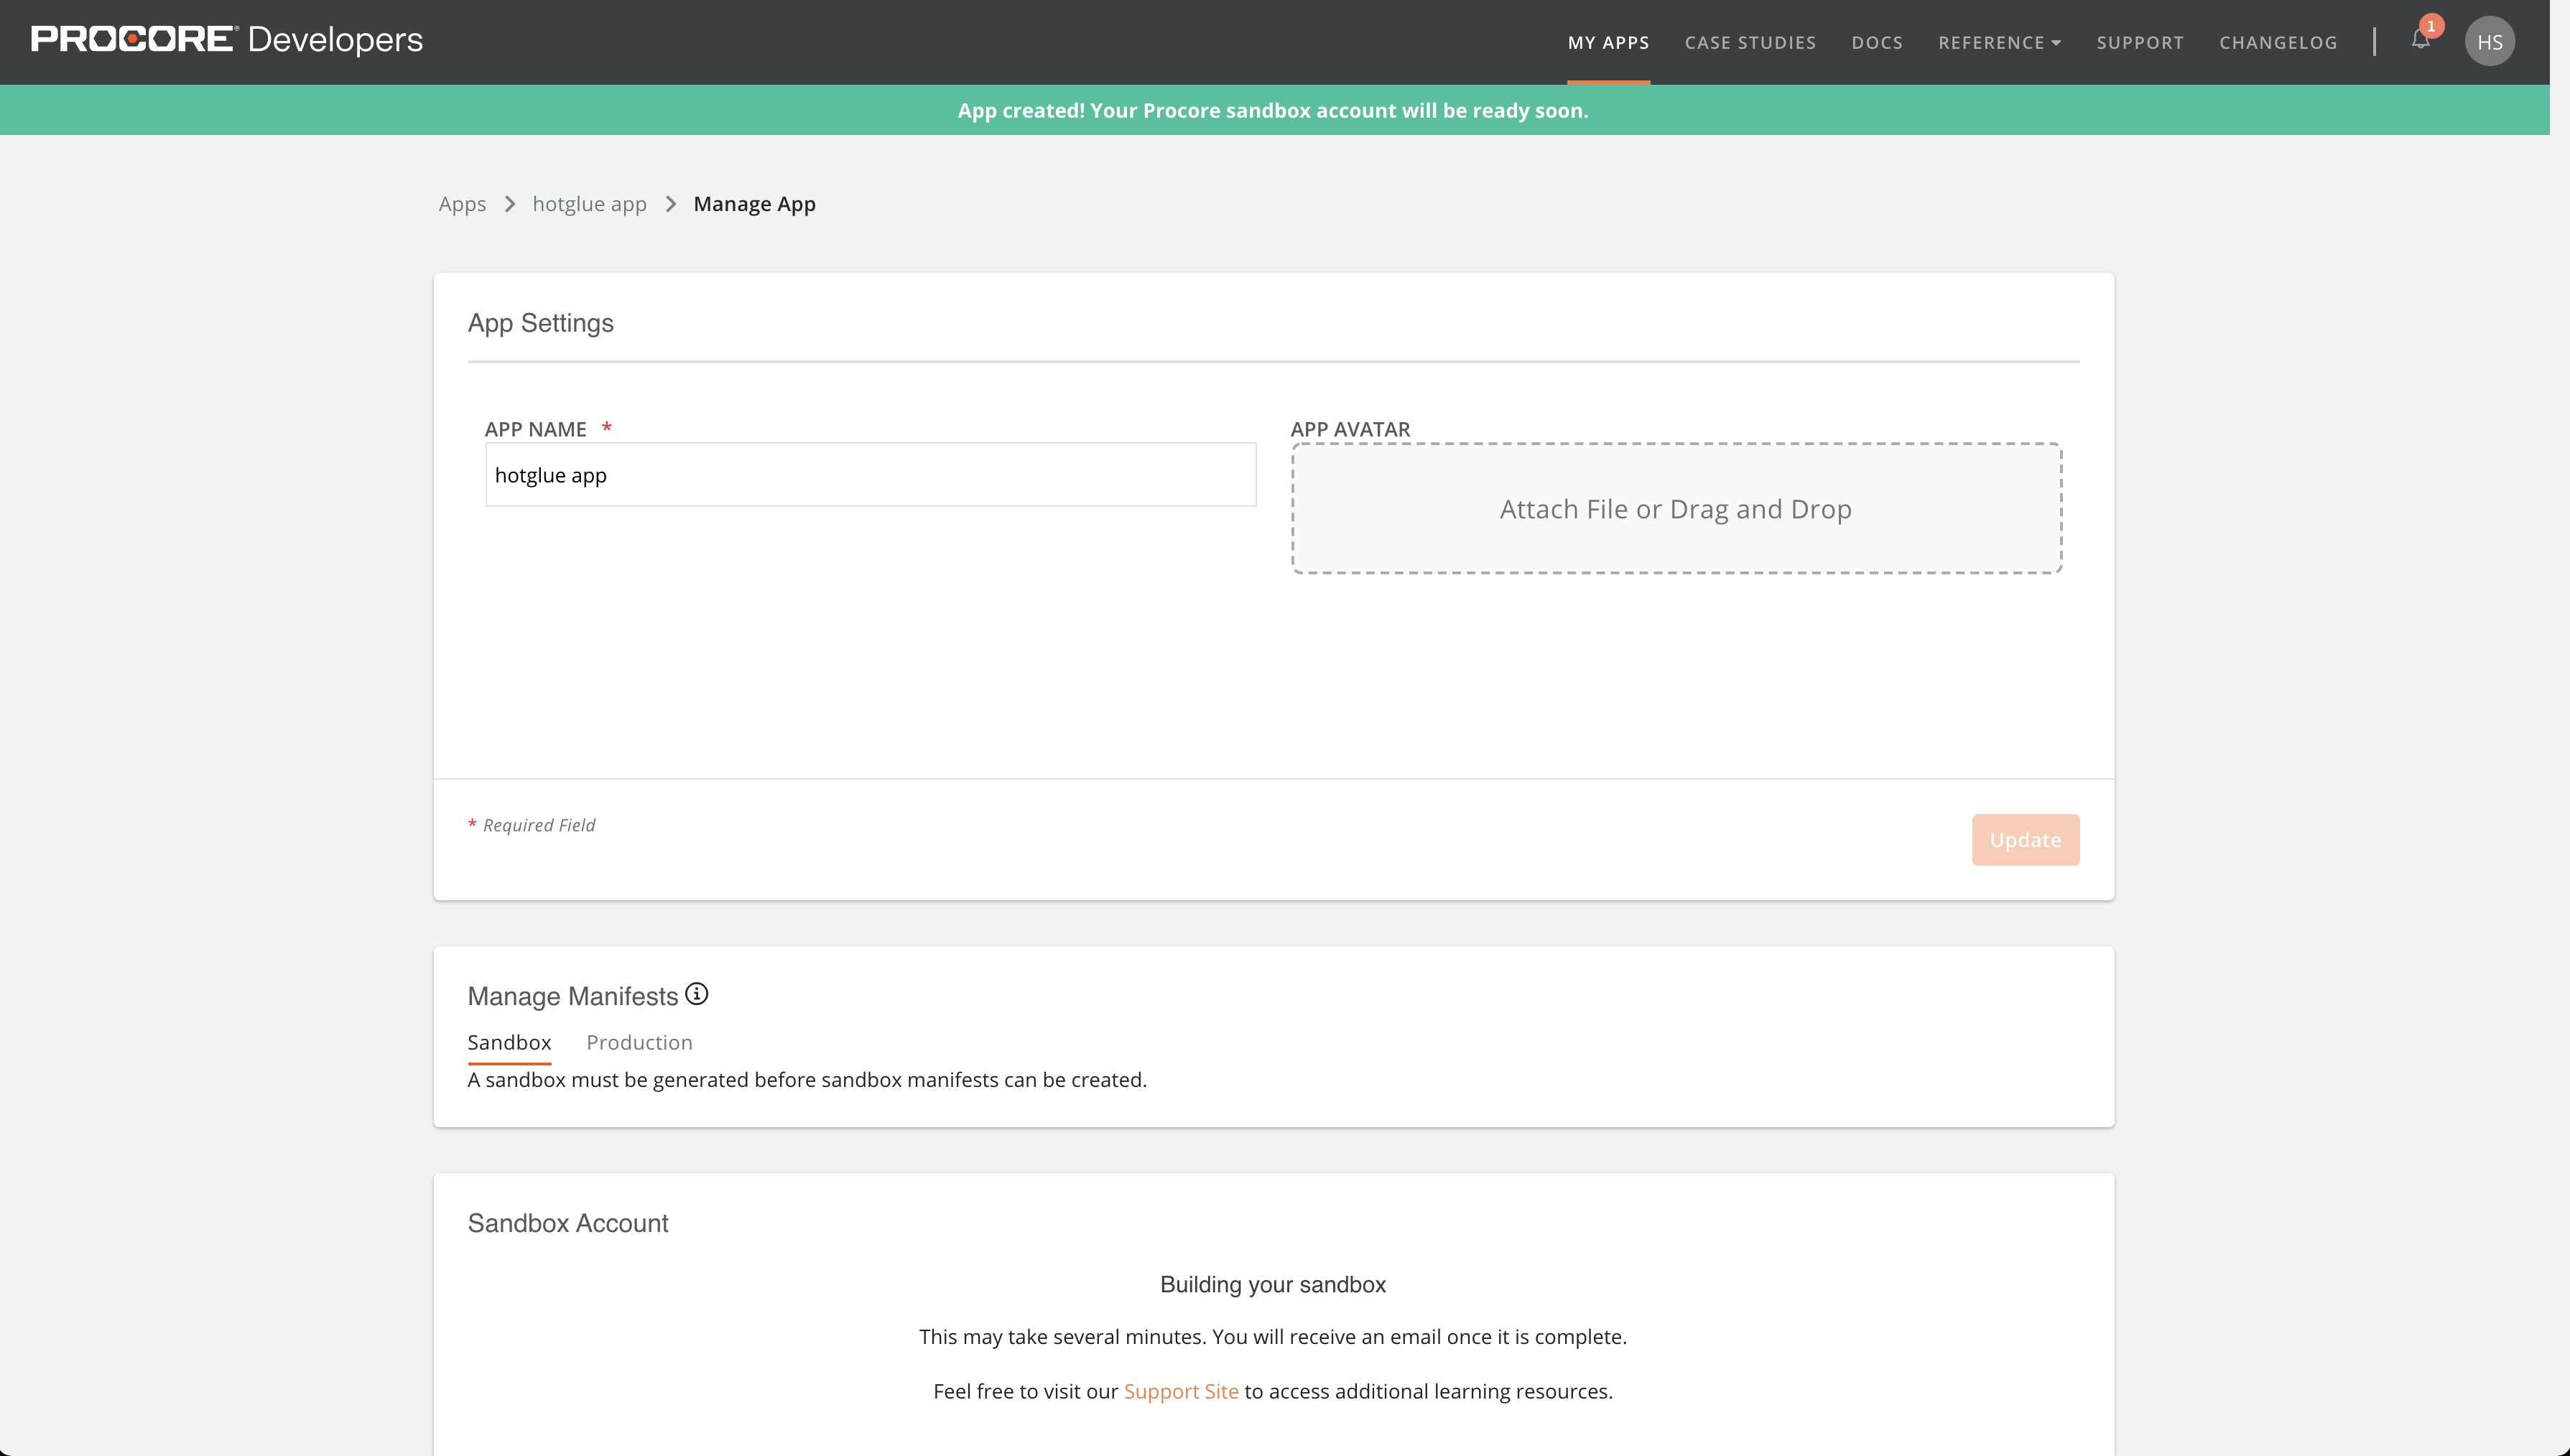Open the Support nav item
The width and height of the screenshot is (2570, 1456).
pyautogui.click(x=2140, y=42)
